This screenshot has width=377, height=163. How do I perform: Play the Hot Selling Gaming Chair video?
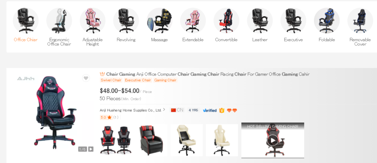pos(273,141)
